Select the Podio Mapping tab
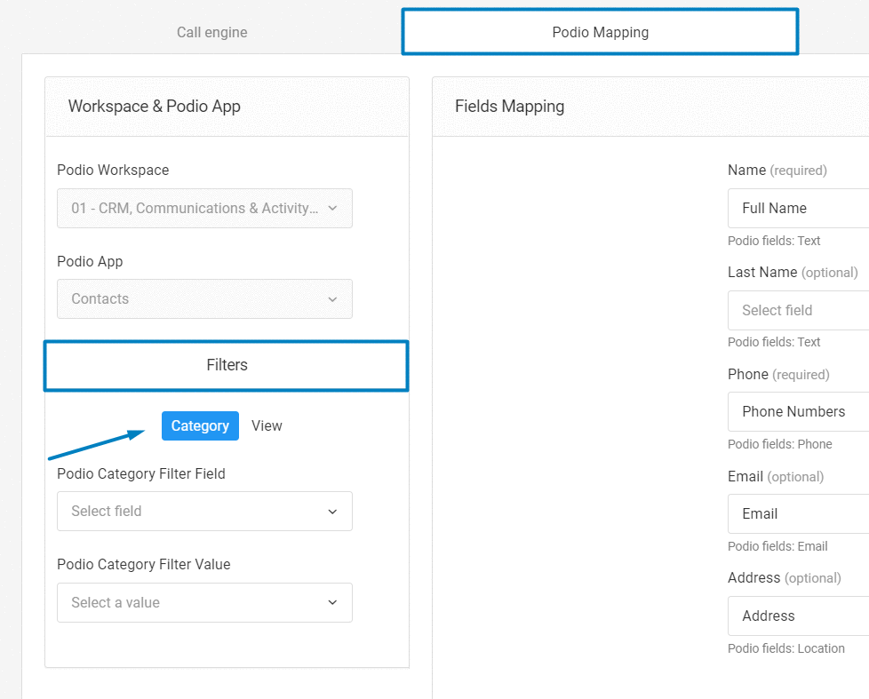 [600, 33]
